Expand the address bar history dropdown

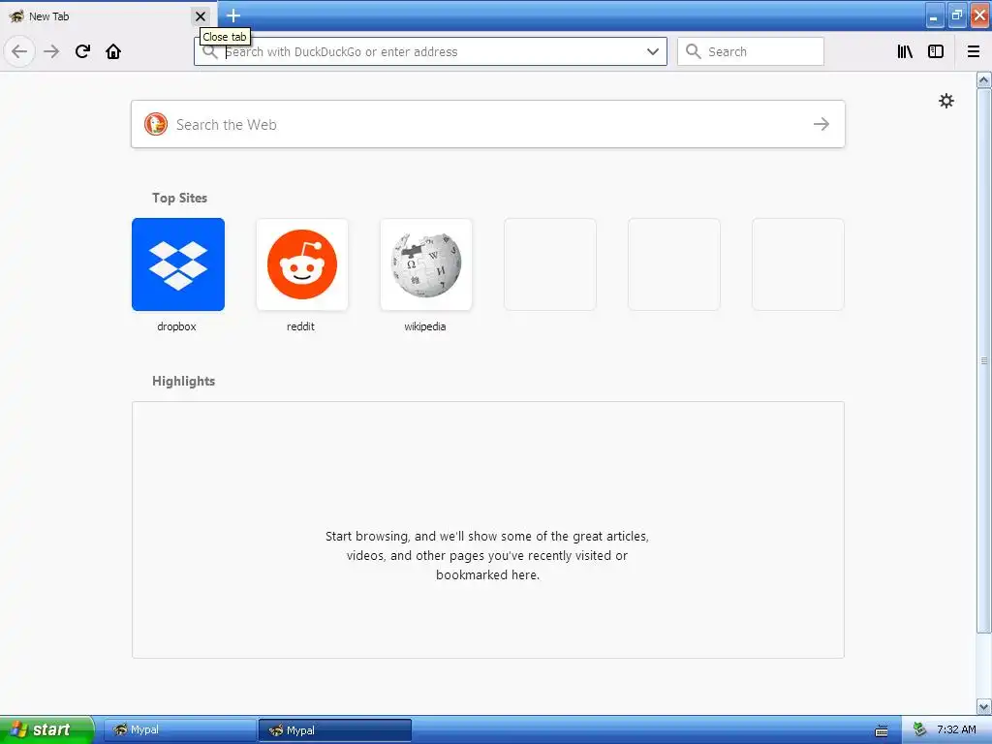653,51
